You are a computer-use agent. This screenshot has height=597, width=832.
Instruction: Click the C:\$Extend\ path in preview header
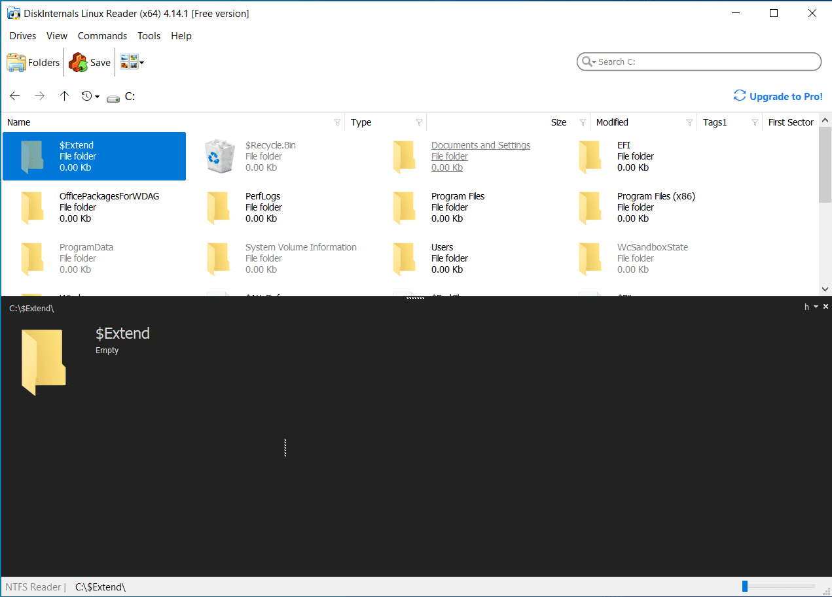[x=31, y=308]
